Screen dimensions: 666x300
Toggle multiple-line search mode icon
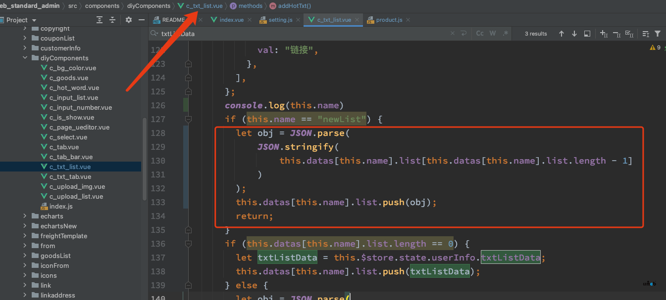[646, 34]
